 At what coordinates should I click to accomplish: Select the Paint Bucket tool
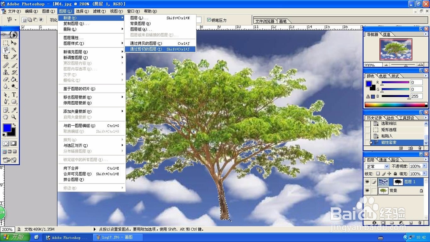[14, 79]
